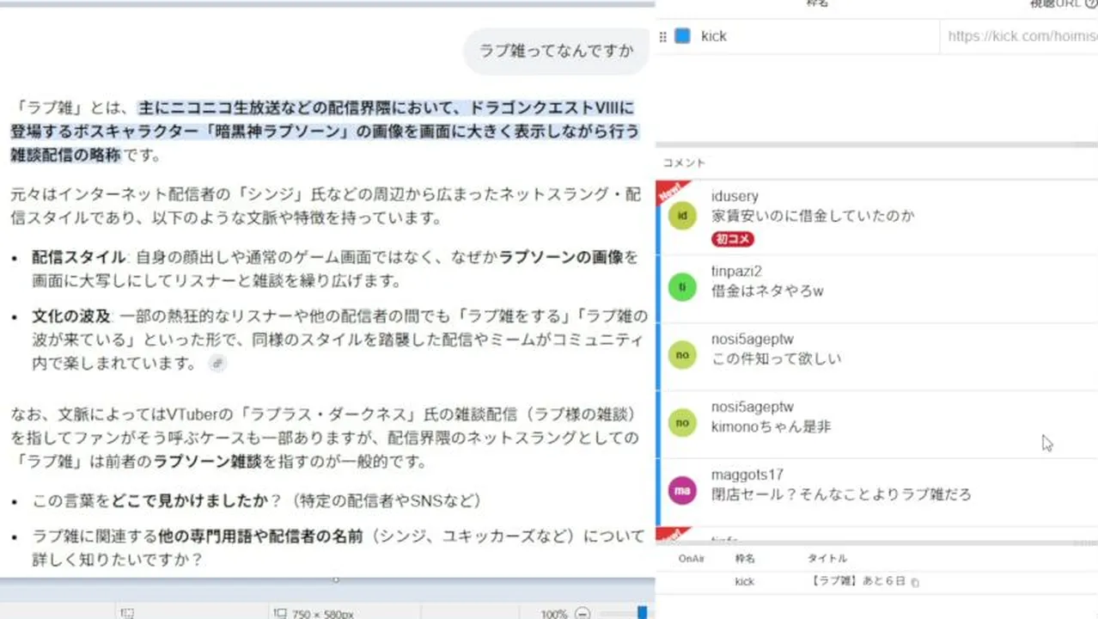
Task: Adjust the zoom slider handle
Action: [x=642, y=613]
